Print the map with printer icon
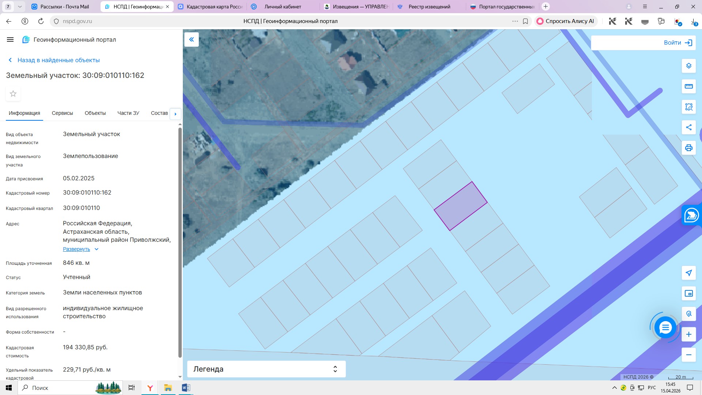 point(688,148)
